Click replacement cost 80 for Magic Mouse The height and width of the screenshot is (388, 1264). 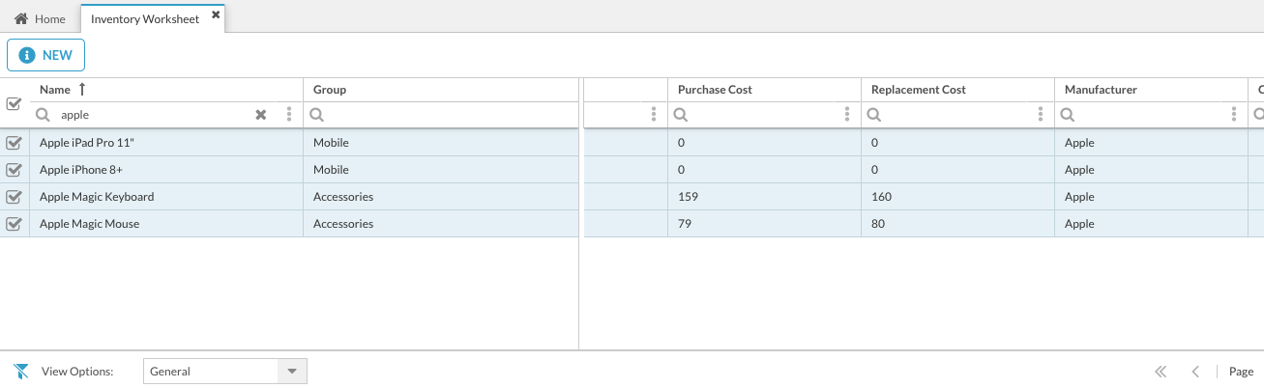coord(957,224)
